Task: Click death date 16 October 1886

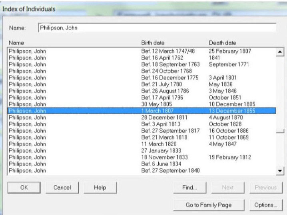Action: pos(229,131)
